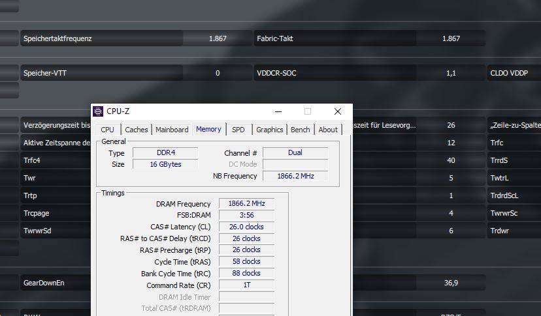Click the value 12 beside Trfc
Viewport: 541px width, 316px height.
451,143
